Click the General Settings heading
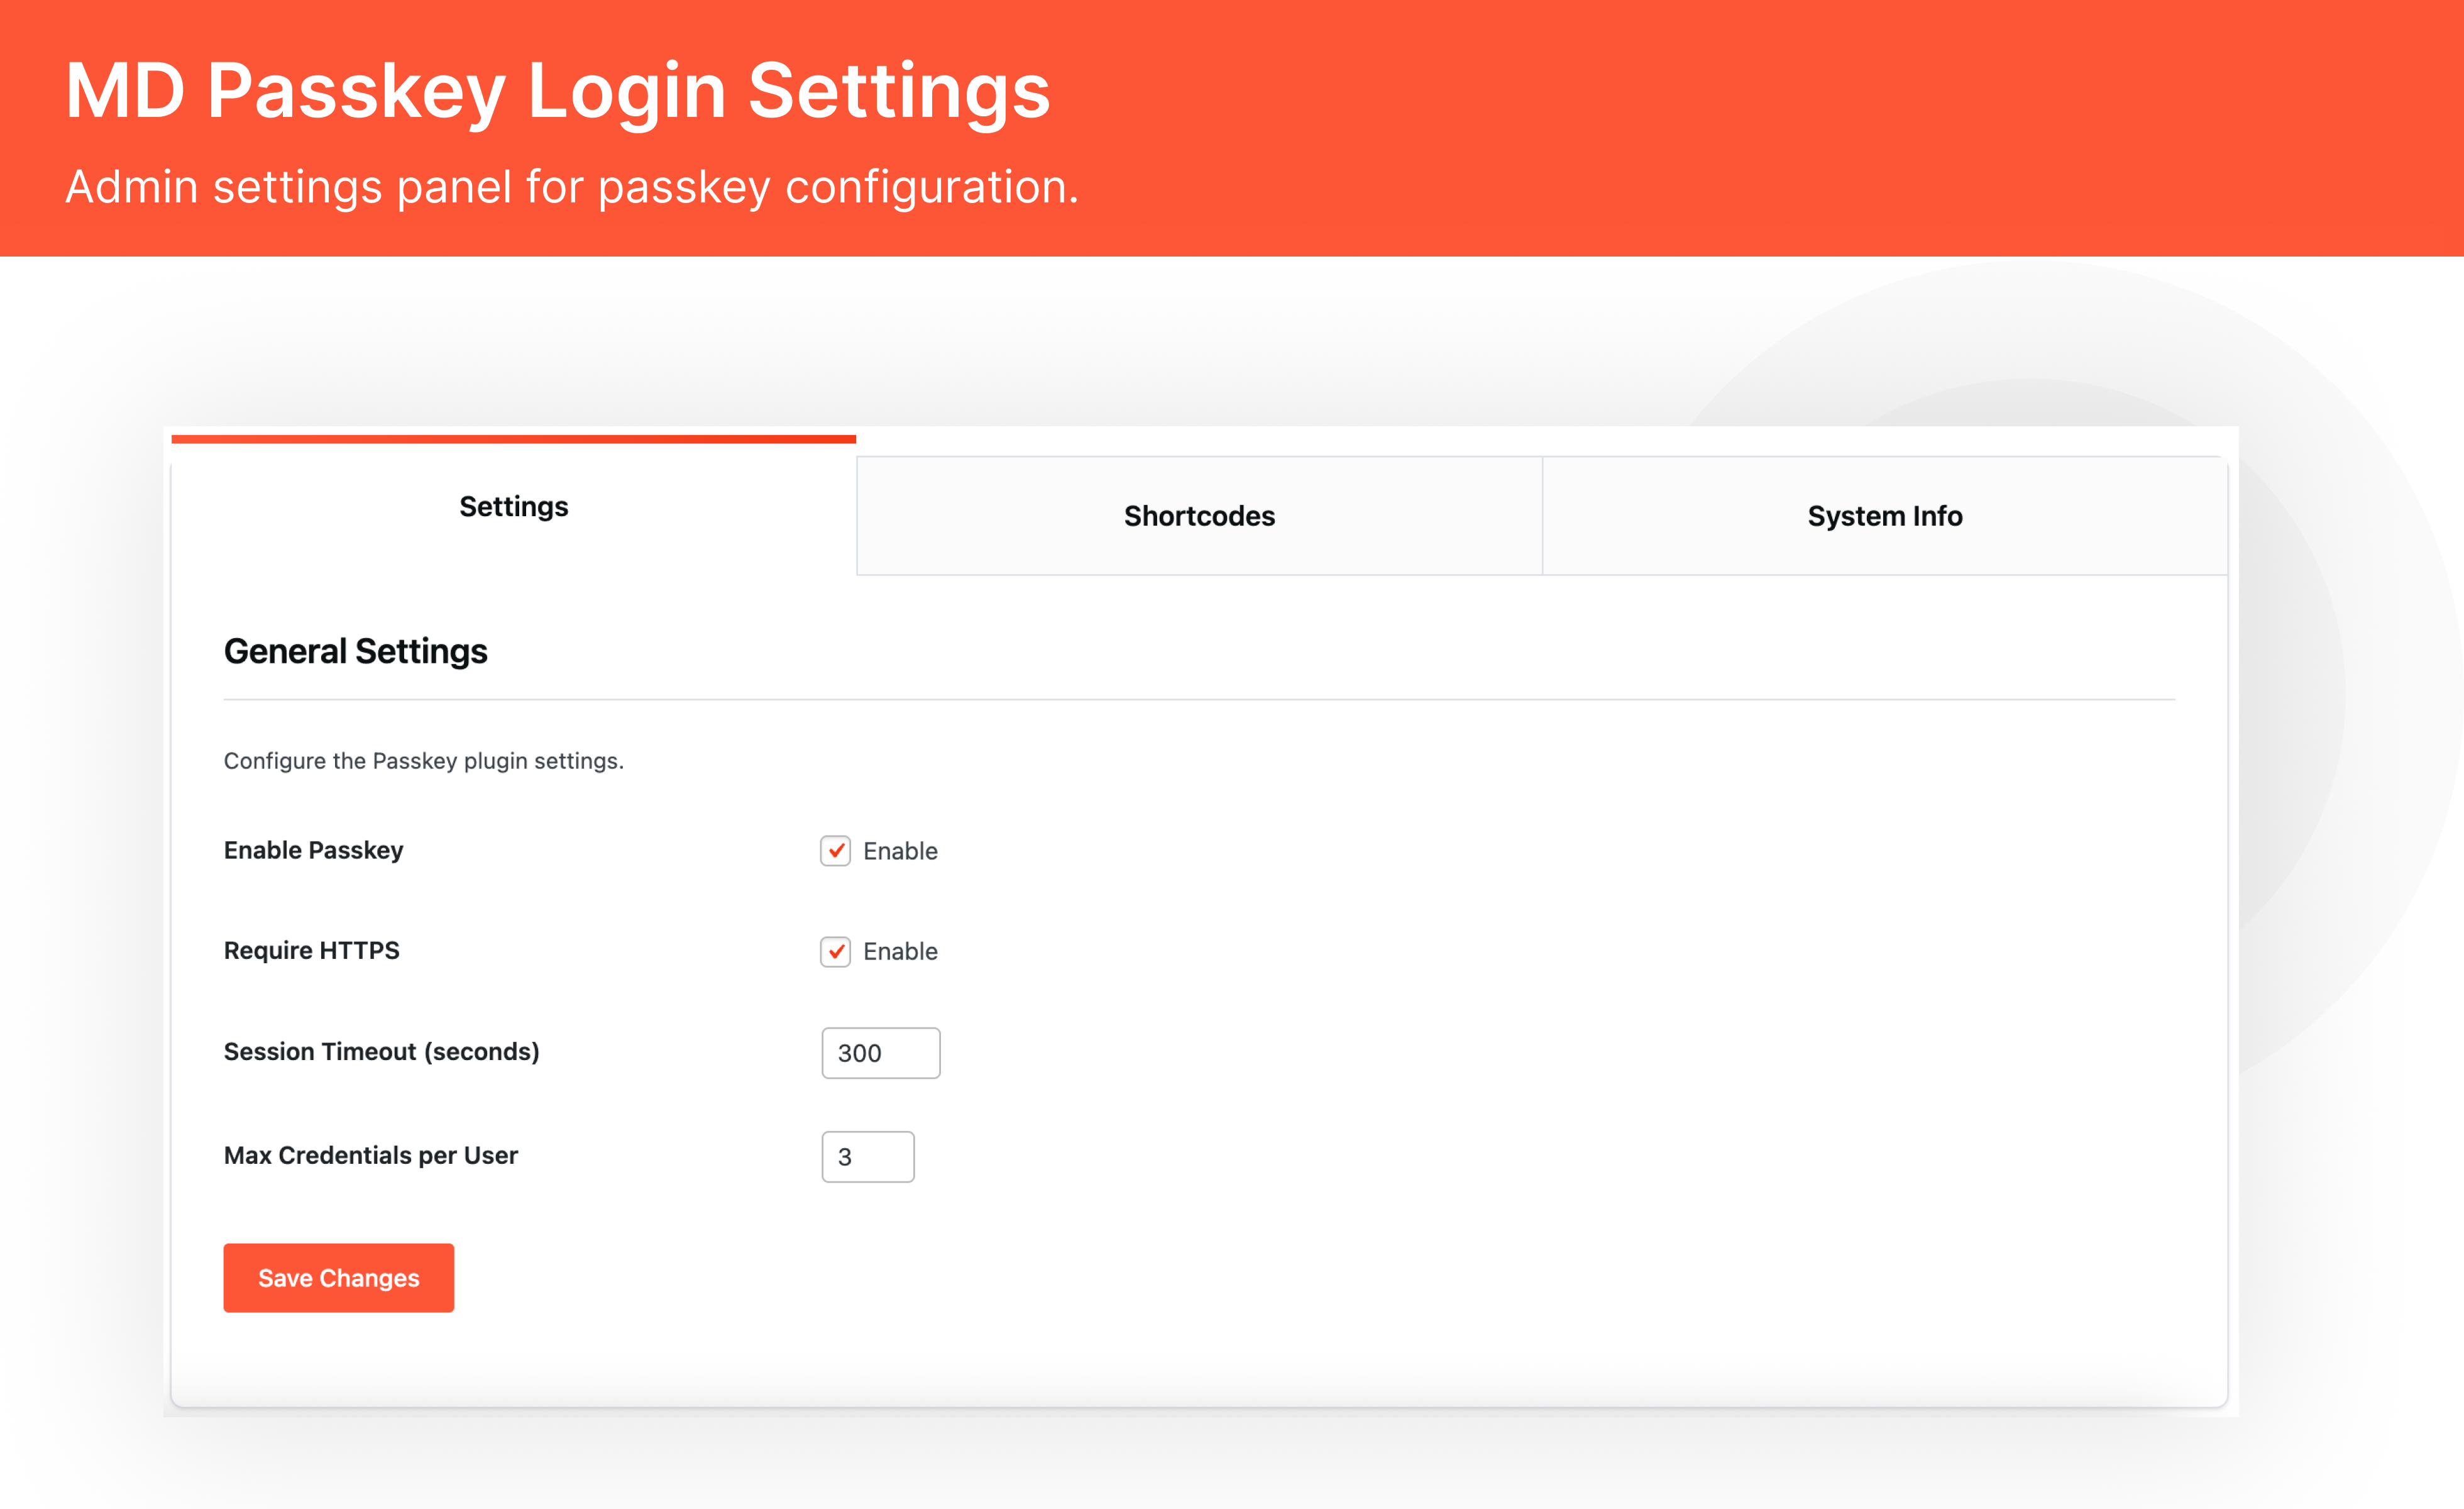This screenshot has width=2464, height=1509. [x=355, y=651]
